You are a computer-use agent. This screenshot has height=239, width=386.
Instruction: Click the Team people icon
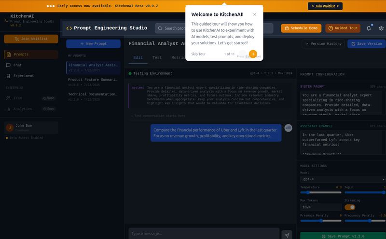[8, 98]
